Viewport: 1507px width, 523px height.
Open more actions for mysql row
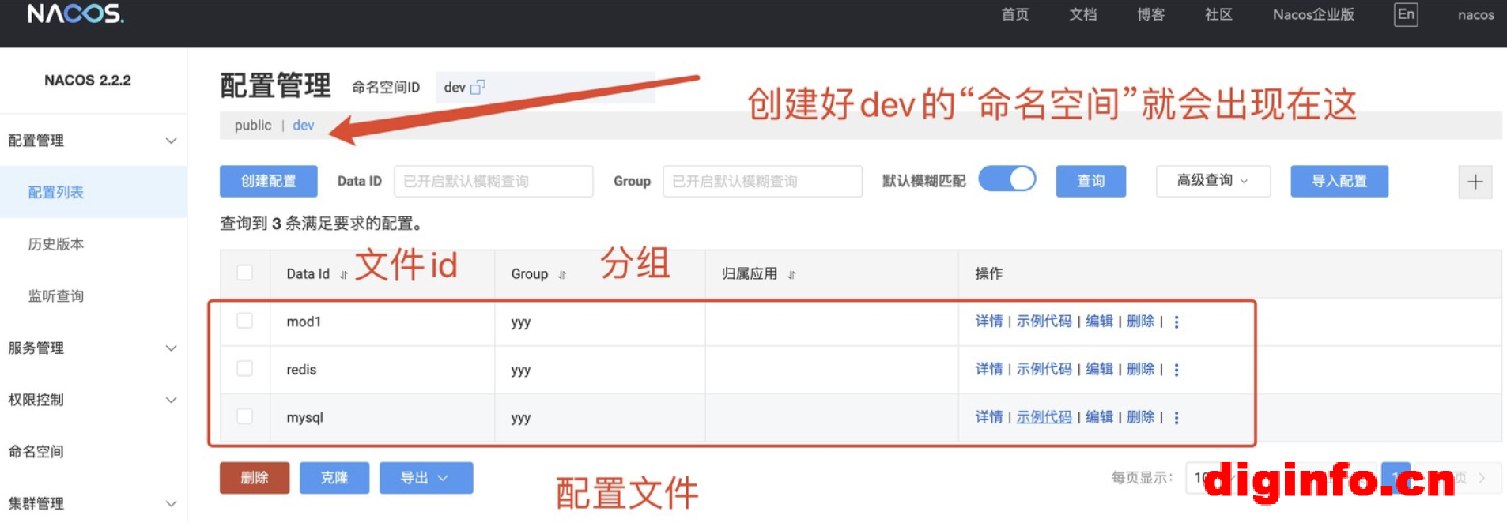coord(1177,418)
